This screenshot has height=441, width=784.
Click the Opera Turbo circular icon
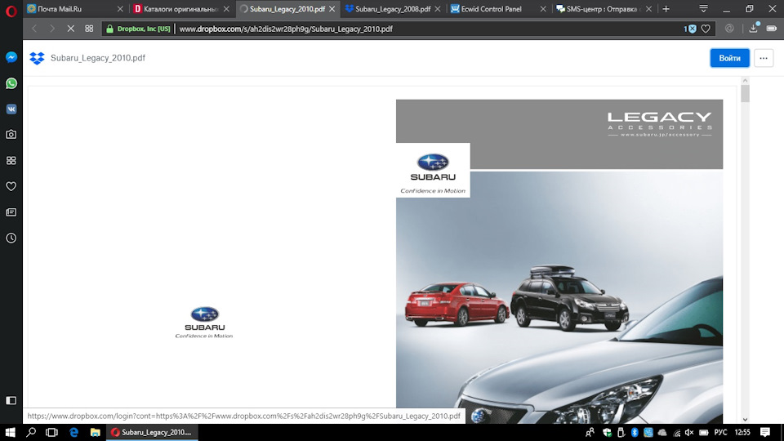coord(729,29)
